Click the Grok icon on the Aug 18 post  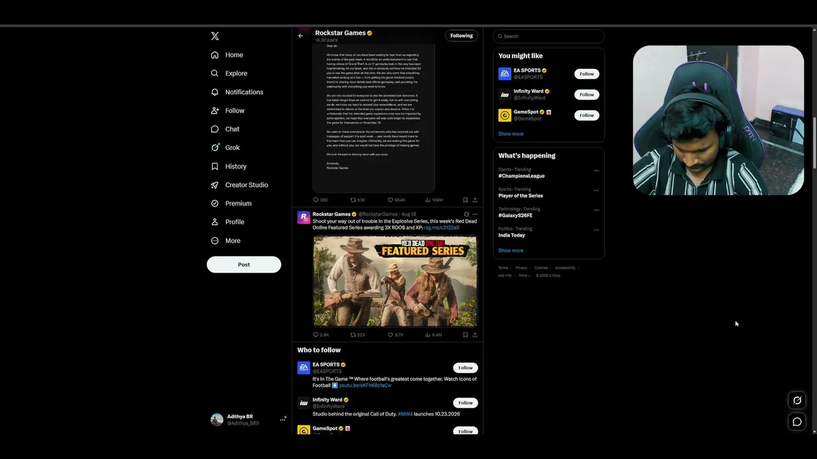point(467,214)
